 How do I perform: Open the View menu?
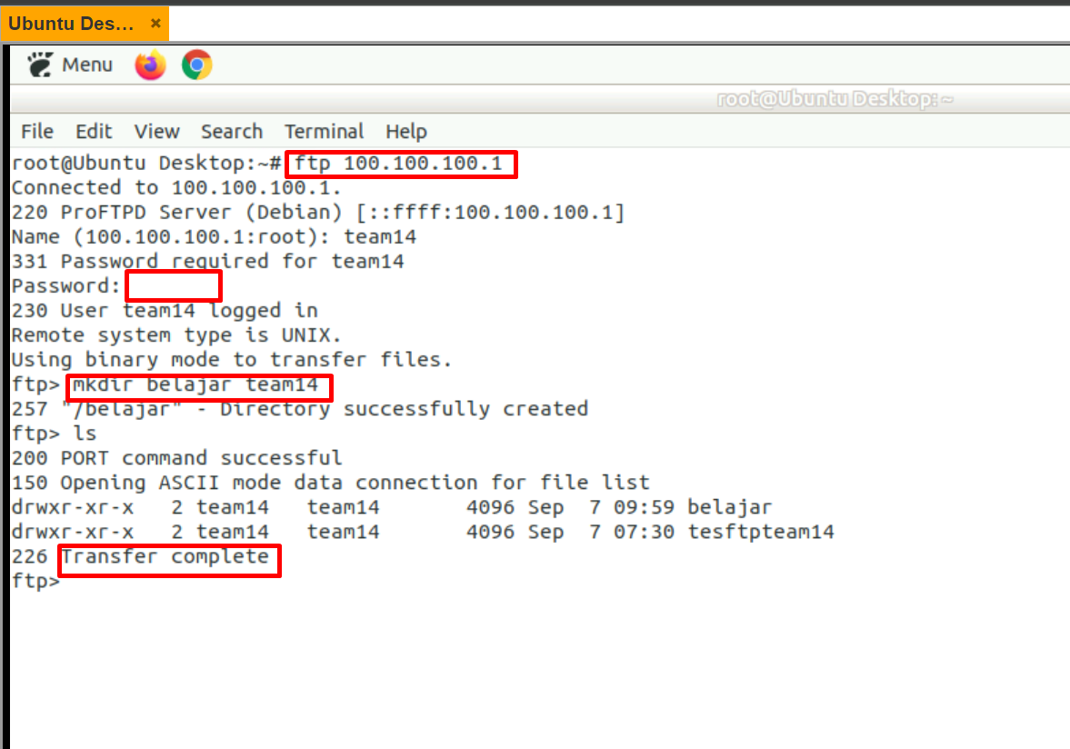point(157,131)
